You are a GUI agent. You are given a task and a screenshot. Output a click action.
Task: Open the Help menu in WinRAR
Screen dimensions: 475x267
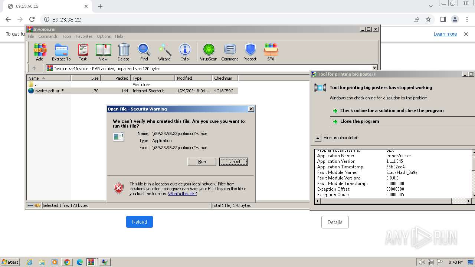(x=119, y=36)
